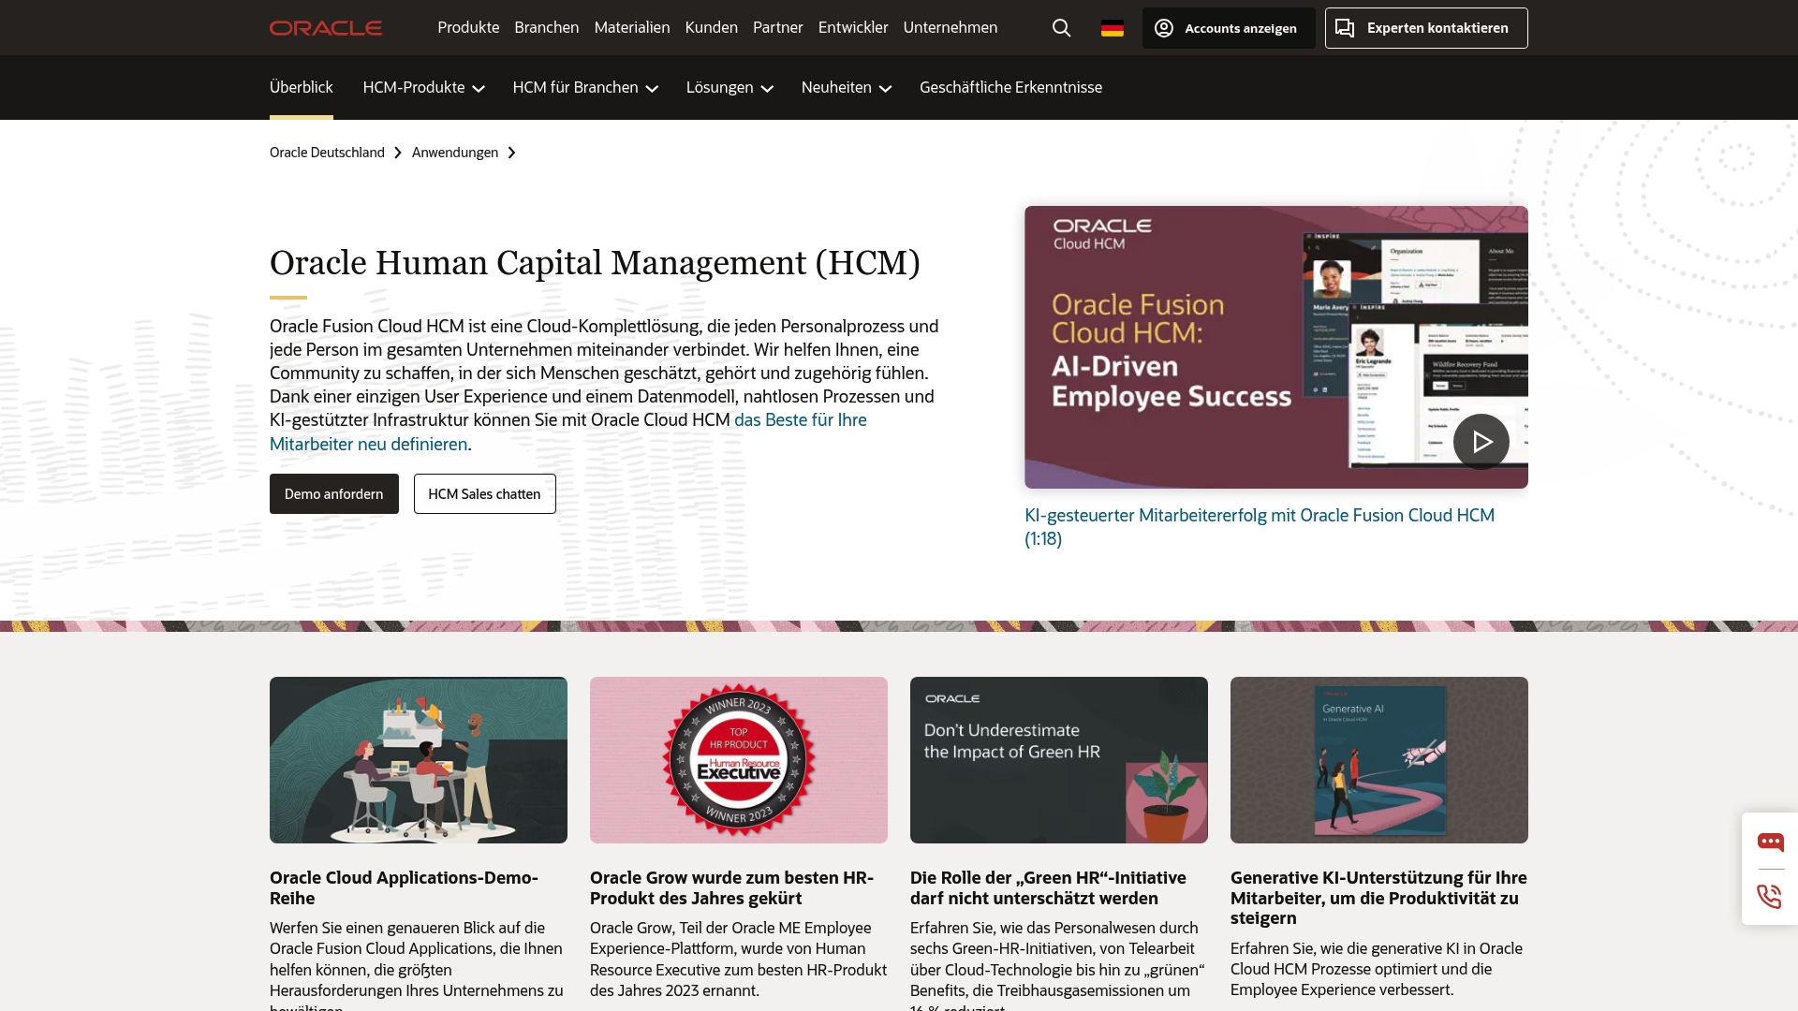Click the Oracle Grow award badge thumbnail
This screenshot has width=1798, height=1011.
(738, 759)
